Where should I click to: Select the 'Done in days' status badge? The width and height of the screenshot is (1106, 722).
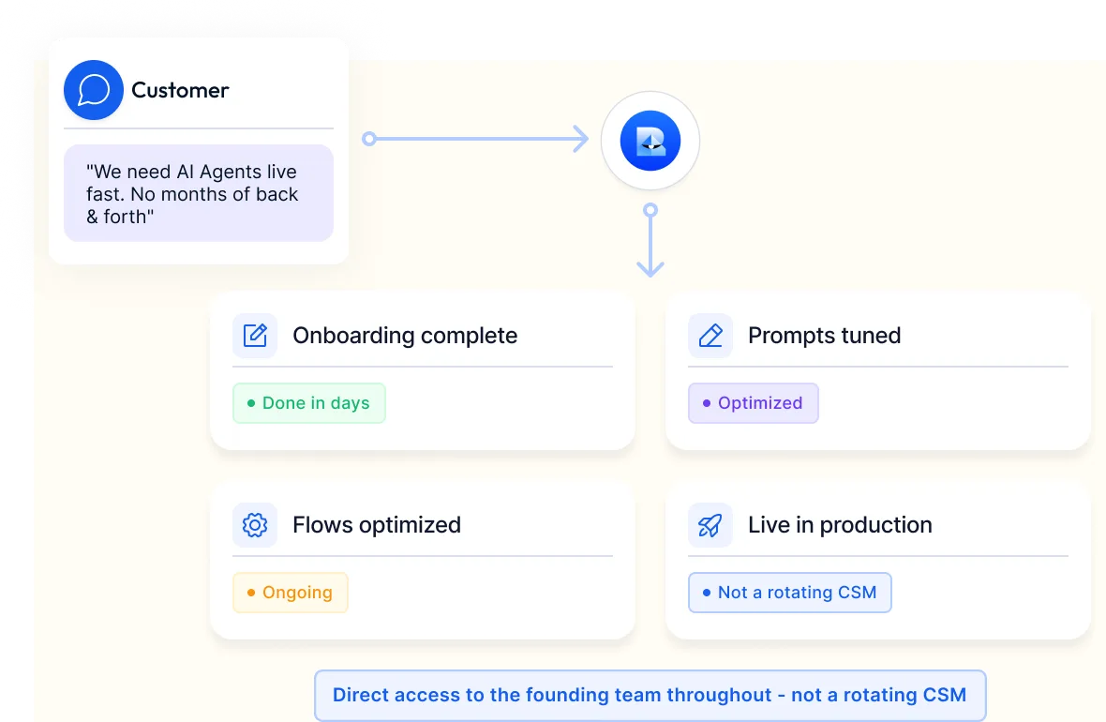[x=309, y=403]
